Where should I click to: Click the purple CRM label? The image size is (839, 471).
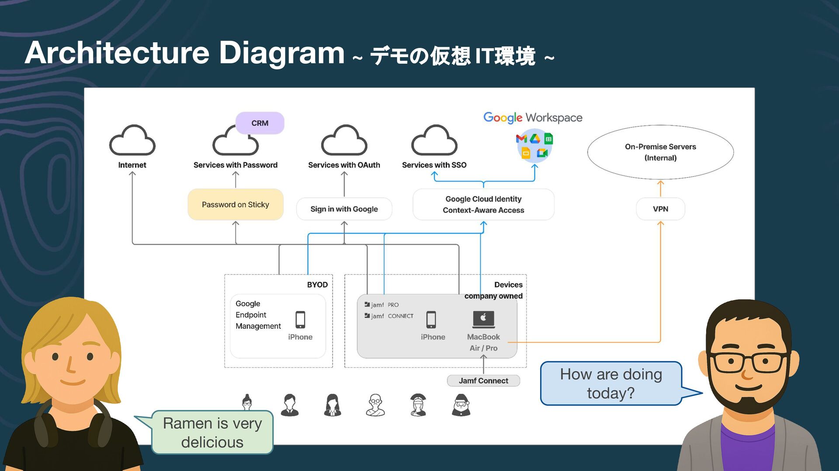tap(260, 123)
